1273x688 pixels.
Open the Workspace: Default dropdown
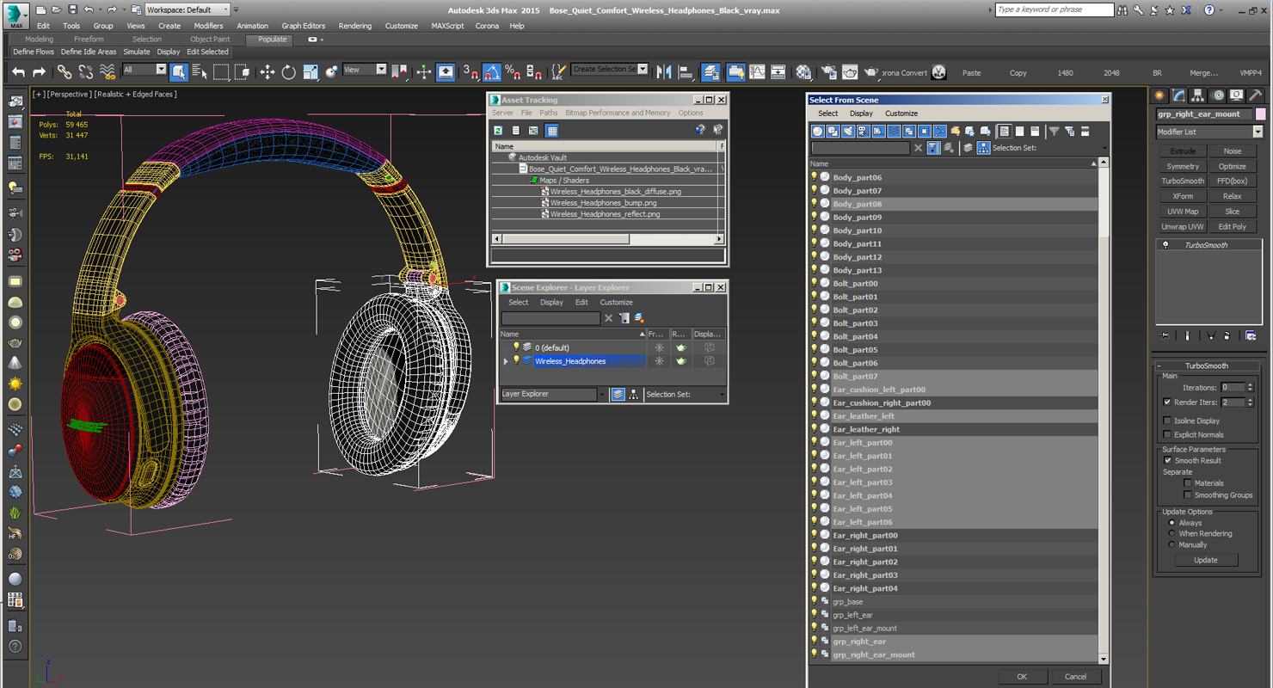pyautogui.click(x=187, y=9)
